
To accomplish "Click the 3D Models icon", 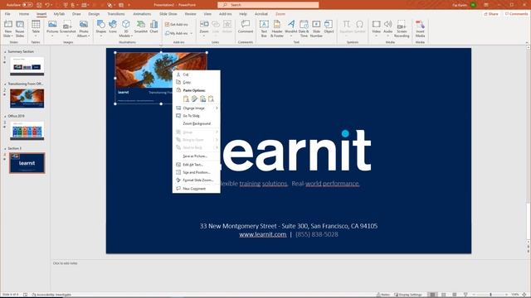I will coord(125,29).
